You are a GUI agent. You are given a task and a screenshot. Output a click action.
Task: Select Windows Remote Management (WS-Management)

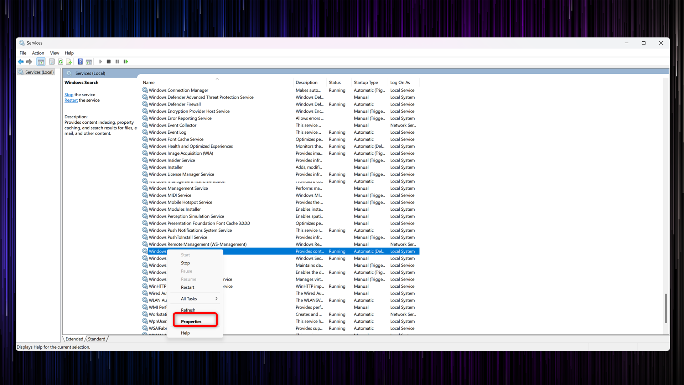(x=280, y=244)
